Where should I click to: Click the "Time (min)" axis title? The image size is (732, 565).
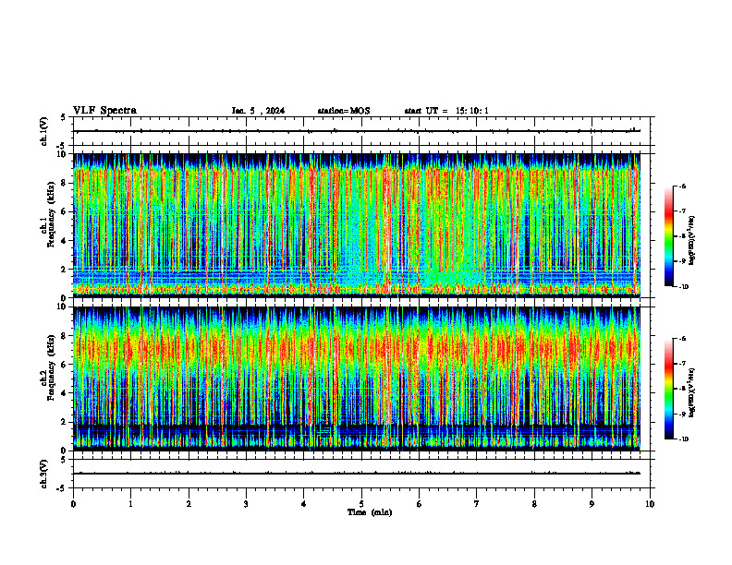370,512
